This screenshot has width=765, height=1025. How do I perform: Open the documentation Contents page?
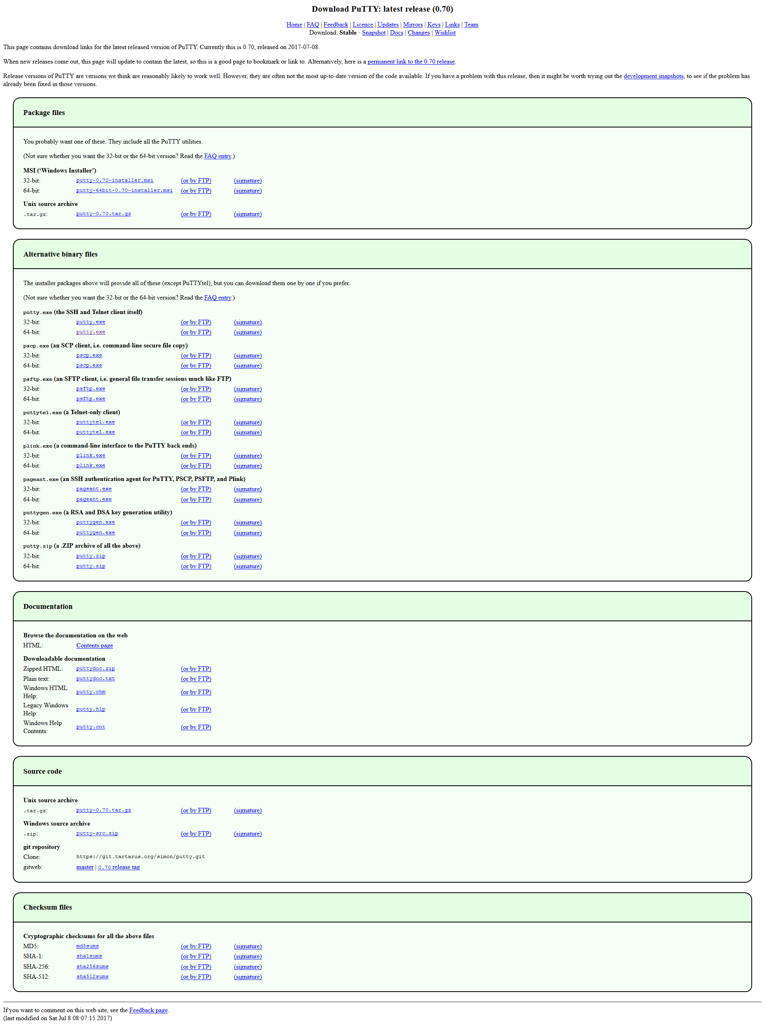point(94,646)
